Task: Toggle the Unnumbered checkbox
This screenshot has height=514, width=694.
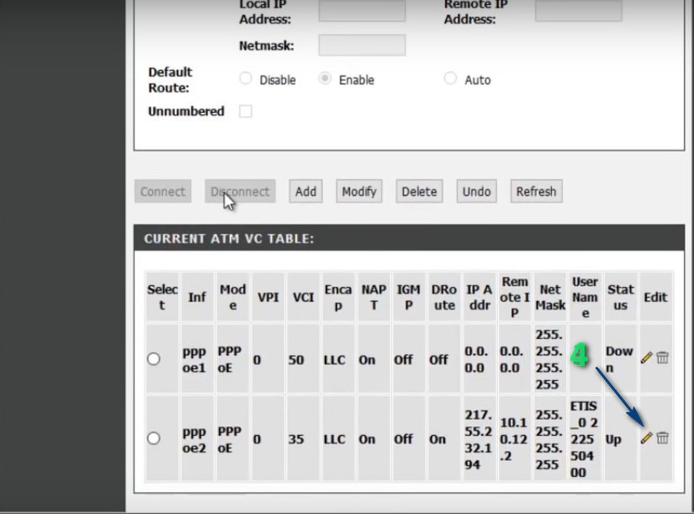Action: (x=246, y=111)
